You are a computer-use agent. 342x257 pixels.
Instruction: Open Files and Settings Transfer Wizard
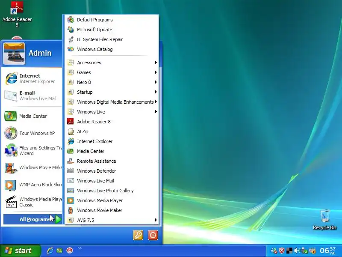point(32,150)
